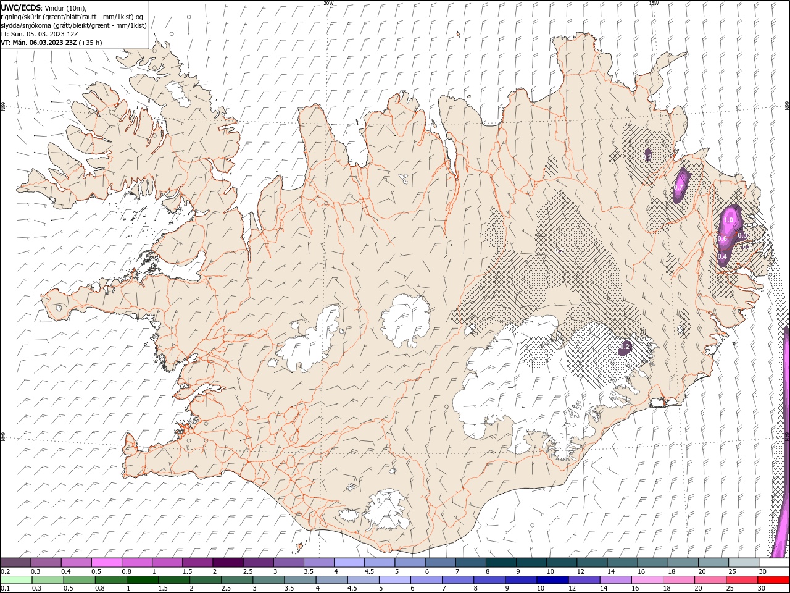The image size is (790, 593).
Task: Select the slate blue 6 swatch in top legend row
Action: tap(440, 563)
